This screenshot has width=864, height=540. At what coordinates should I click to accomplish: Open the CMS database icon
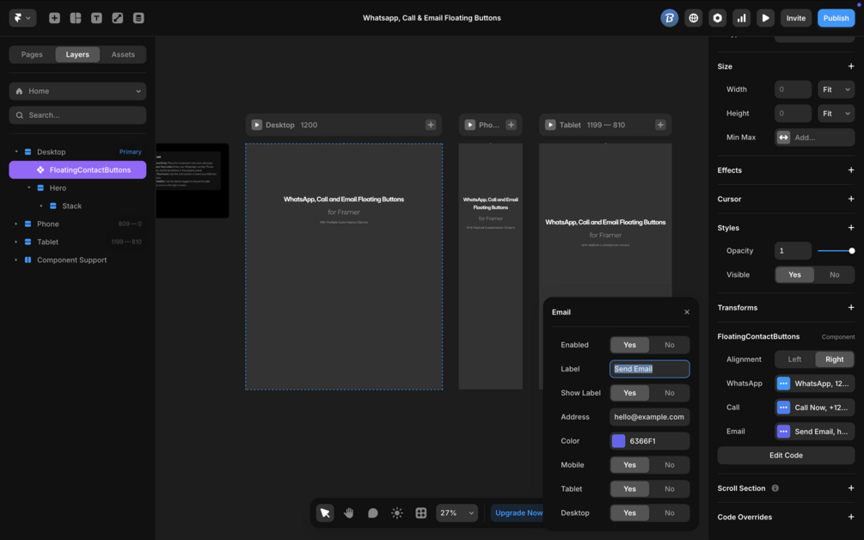click(x=138, y=18)
